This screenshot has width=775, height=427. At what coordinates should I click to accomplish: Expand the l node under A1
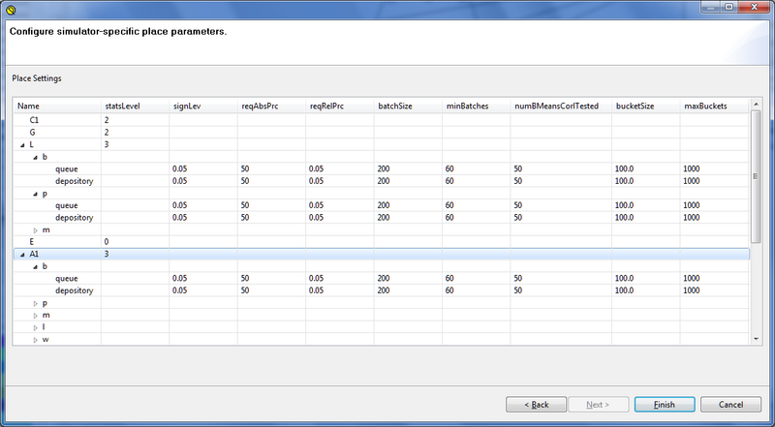34,327
